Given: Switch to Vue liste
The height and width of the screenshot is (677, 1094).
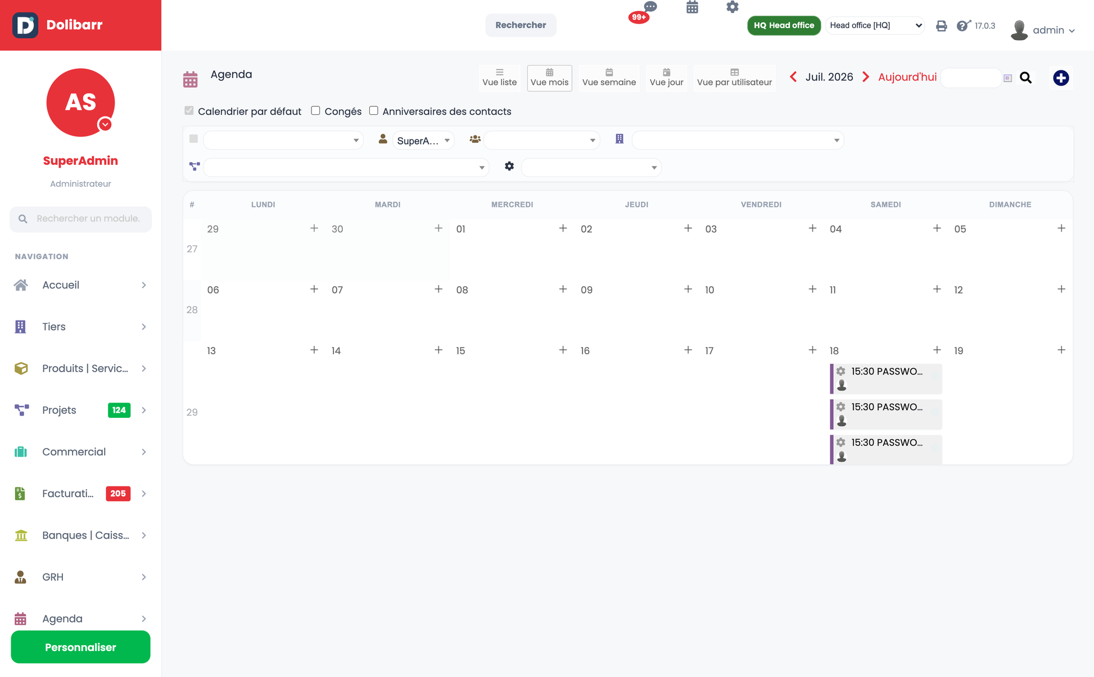Looking at the screenshot, I should tap(499, 78).
